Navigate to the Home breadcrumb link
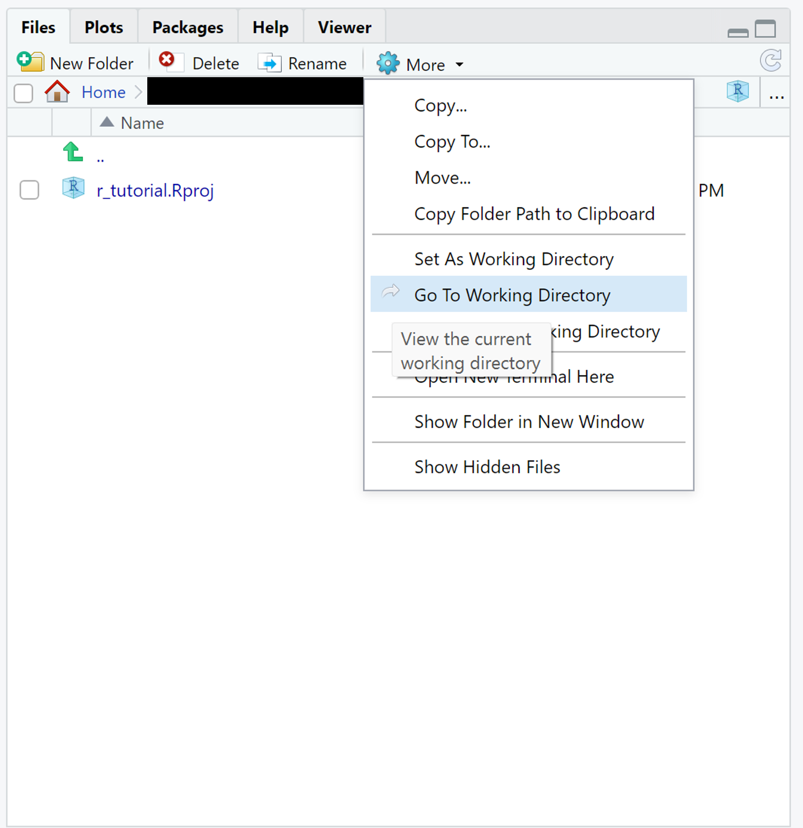This screenshot has height=828, width=803. [x=103, y=92]
